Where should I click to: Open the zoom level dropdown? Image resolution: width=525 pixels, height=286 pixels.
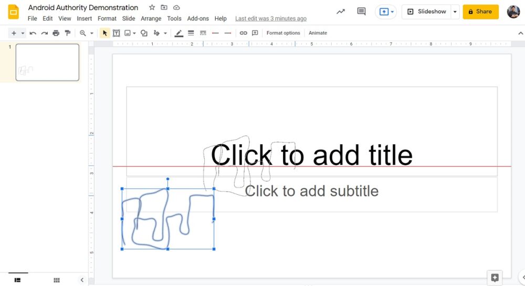(x=91, y=33)
